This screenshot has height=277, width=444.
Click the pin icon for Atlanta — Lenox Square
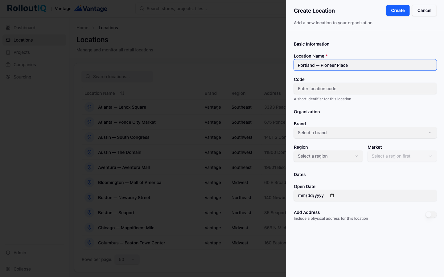tap(89, 107)
